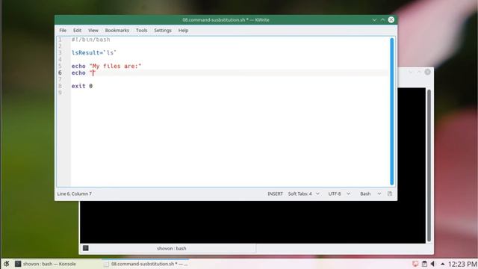Click the document status icon in KWrite status bar
Viewport: 478px width, 269px height.
(390, 194)
